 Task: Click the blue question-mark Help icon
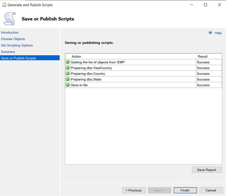[210, 32]
